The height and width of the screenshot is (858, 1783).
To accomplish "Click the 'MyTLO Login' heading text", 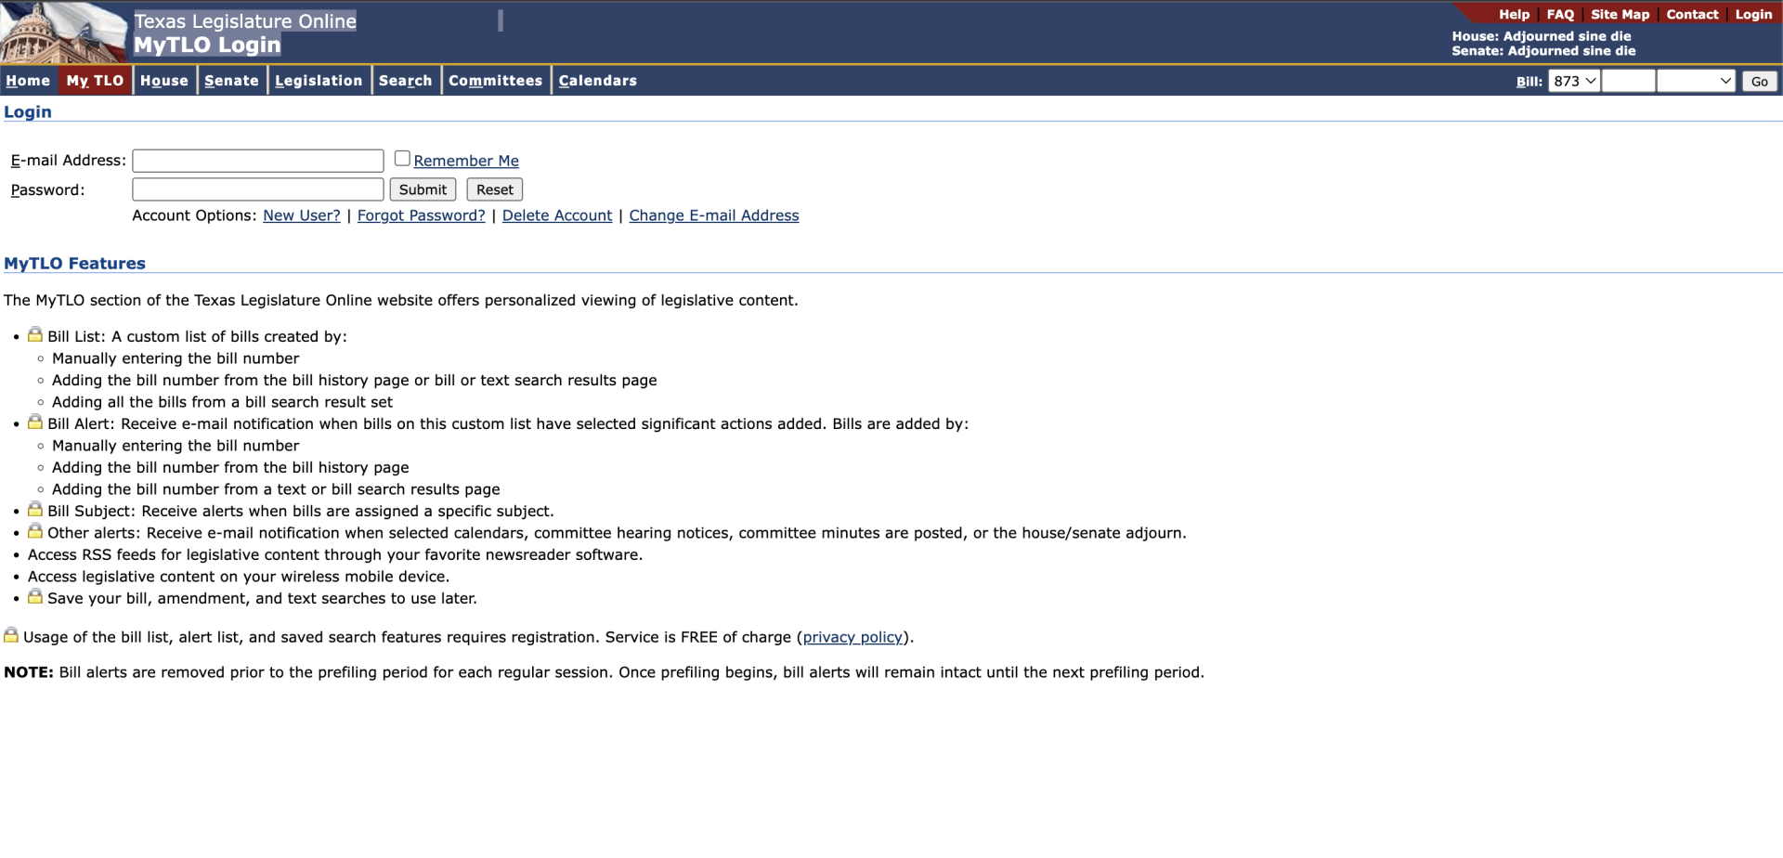I will click(207, 45).
